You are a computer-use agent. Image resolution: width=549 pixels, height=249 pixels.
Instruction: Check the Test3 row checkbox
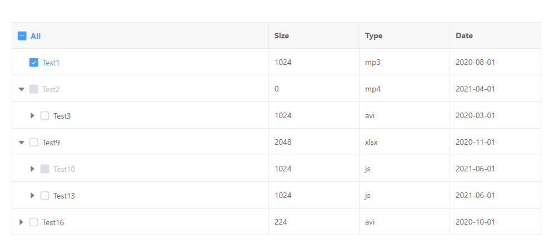click(44, 116)
